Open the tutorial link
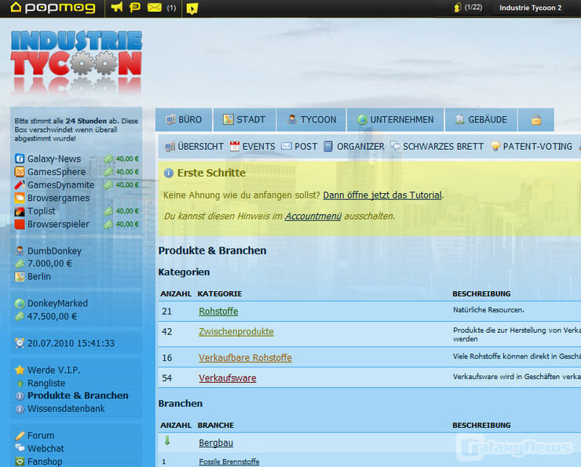Image resolution: width=581 pixels, height=467 pixels. [x=382, y=195]
